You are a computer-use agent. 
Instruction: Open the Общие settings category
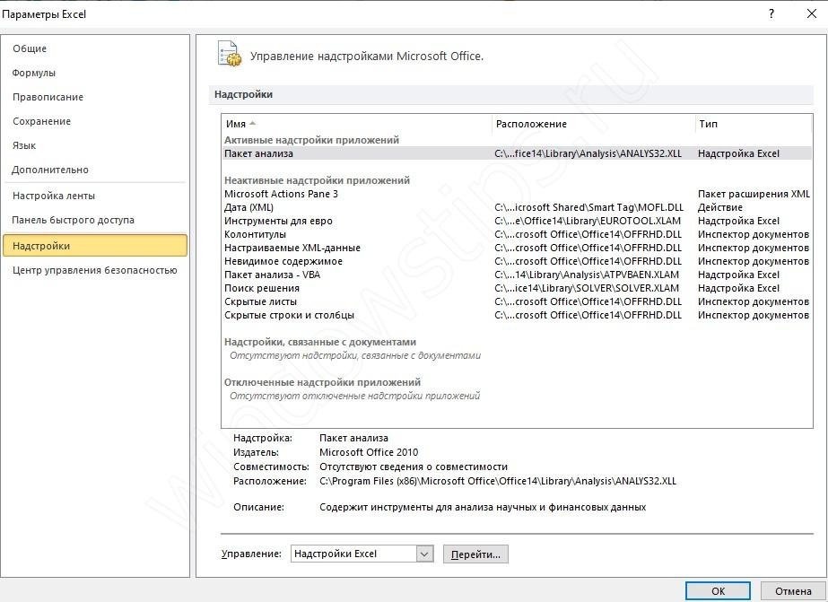pyautogui.click(x=30, y=48)
